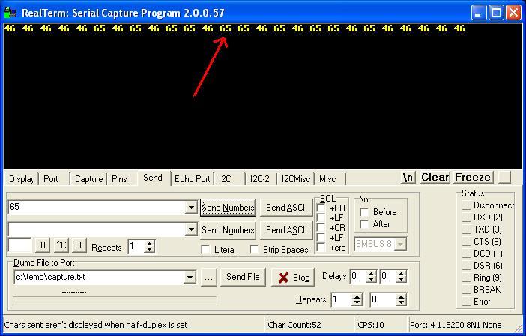Switch to the Misc tab

point(327,179)
